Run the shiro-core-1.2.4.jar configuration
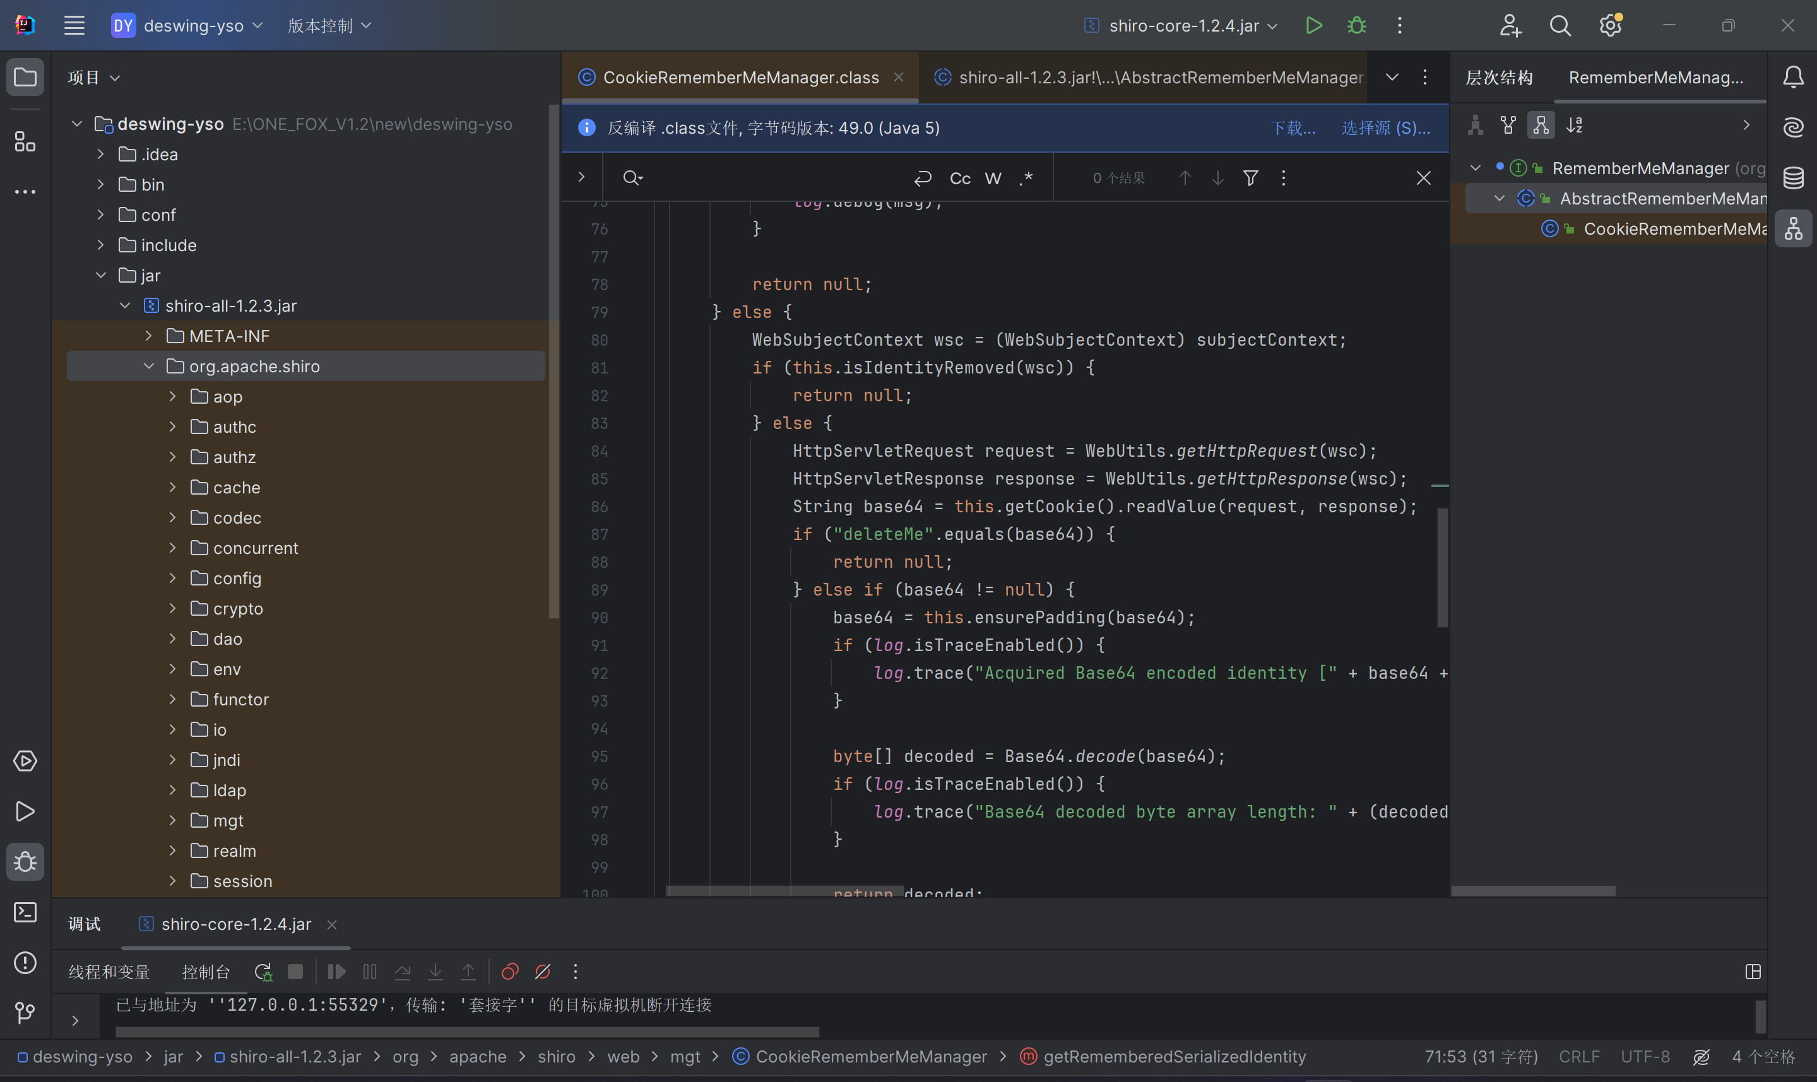The height and width of the screenshot is (1082, 1817). coord(1313,25)
